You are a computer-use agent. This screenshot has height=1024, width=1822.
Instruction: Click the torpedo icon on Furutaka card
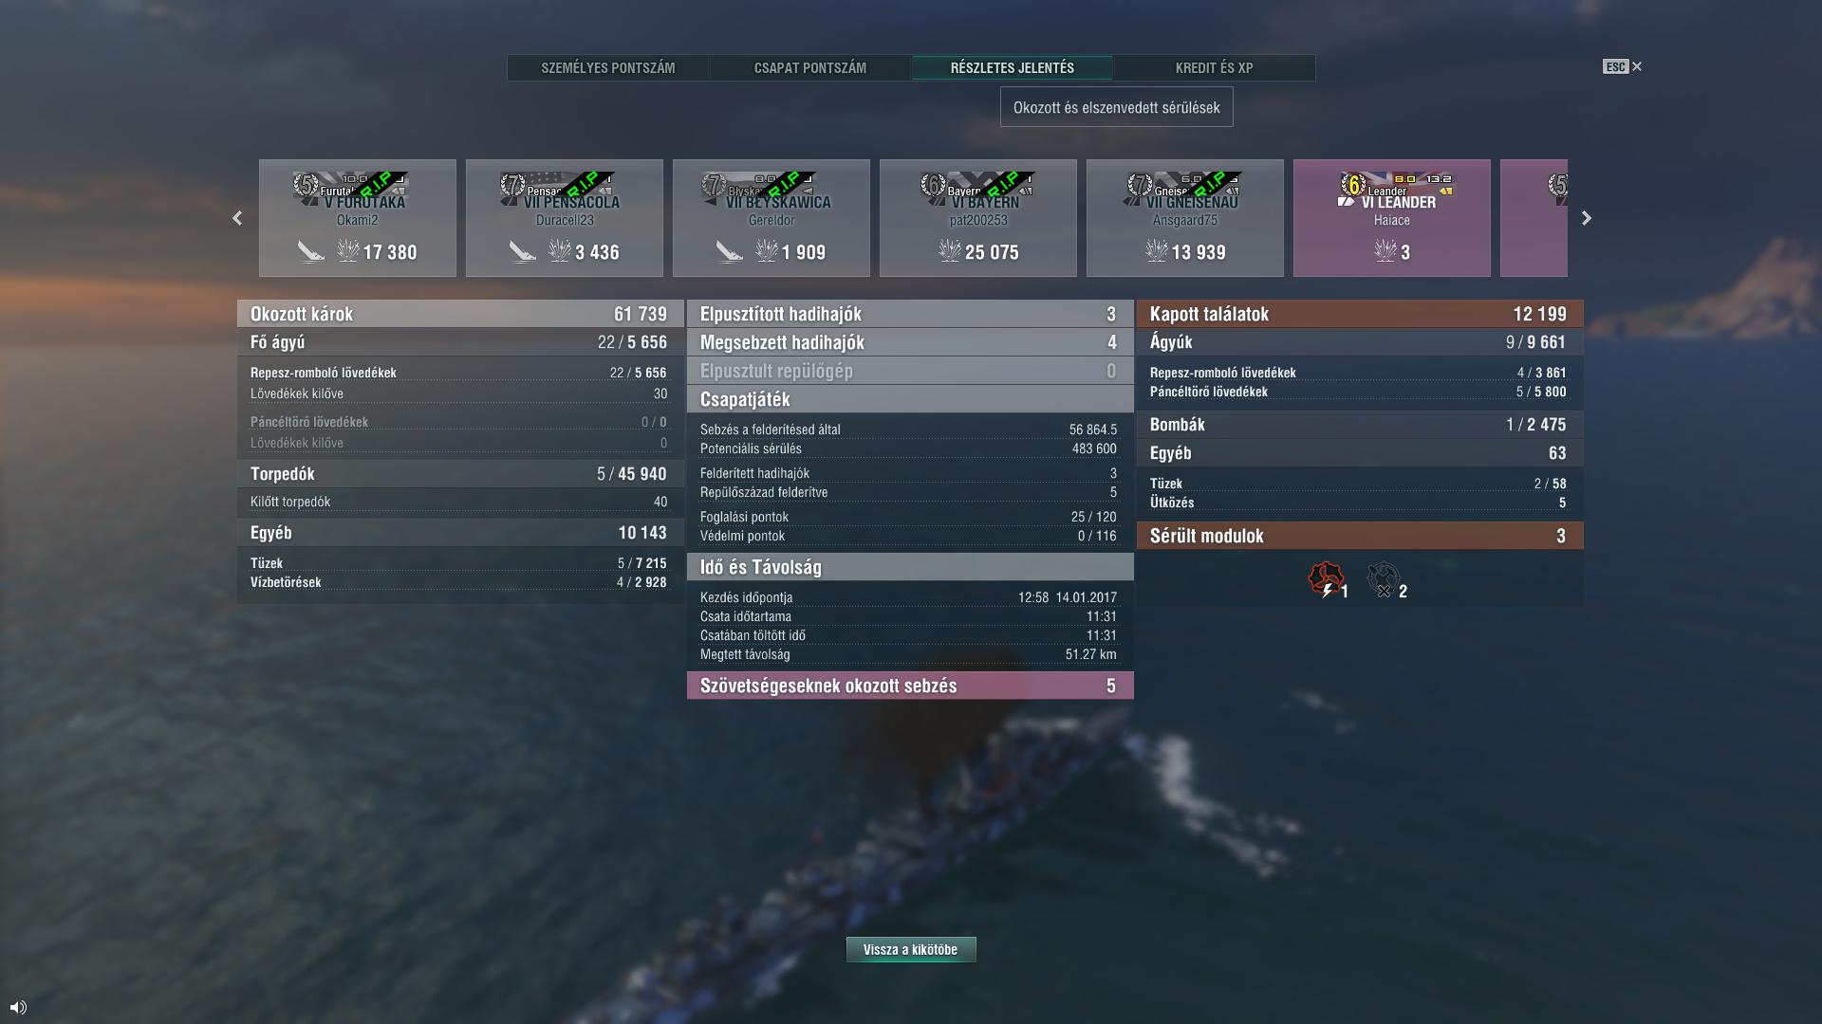[310, 251]
